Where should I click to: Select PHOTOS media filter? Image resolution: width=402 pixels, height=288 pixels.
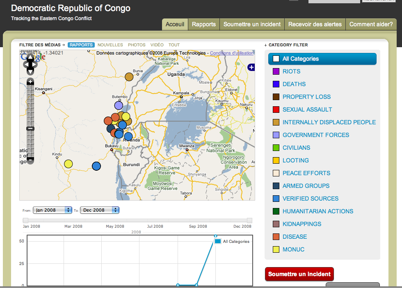point(137,45)
